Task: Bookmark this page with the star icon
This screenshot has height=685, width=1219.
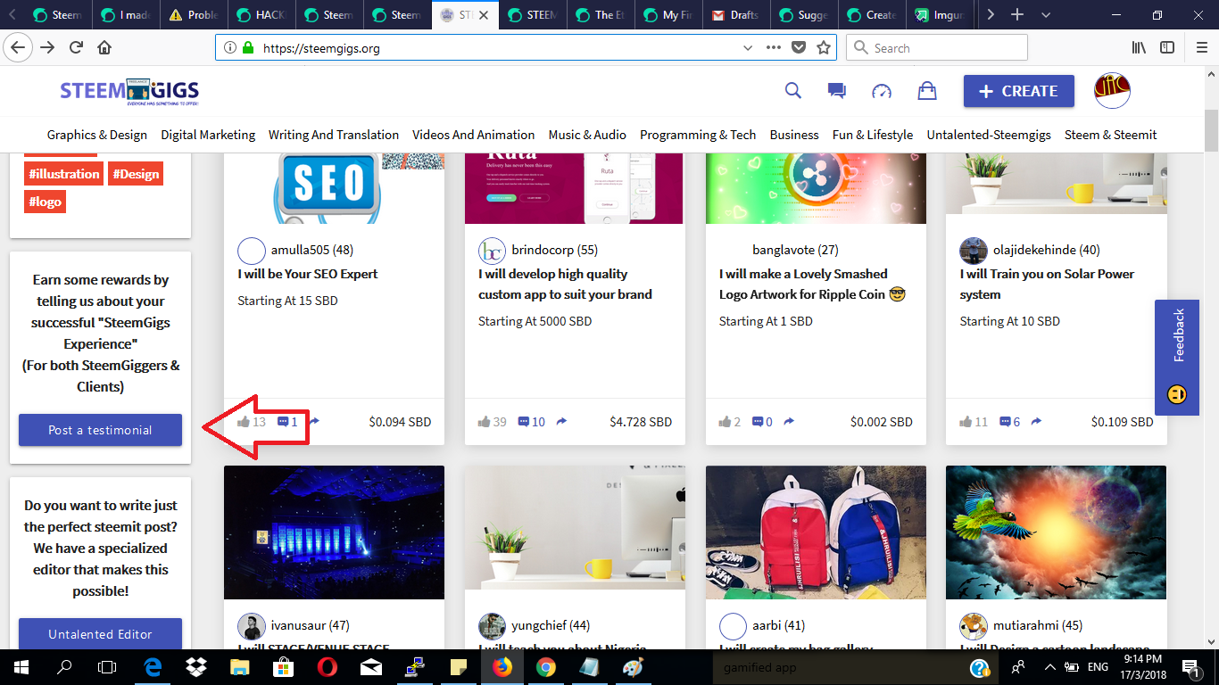Action: pos(824,48)
